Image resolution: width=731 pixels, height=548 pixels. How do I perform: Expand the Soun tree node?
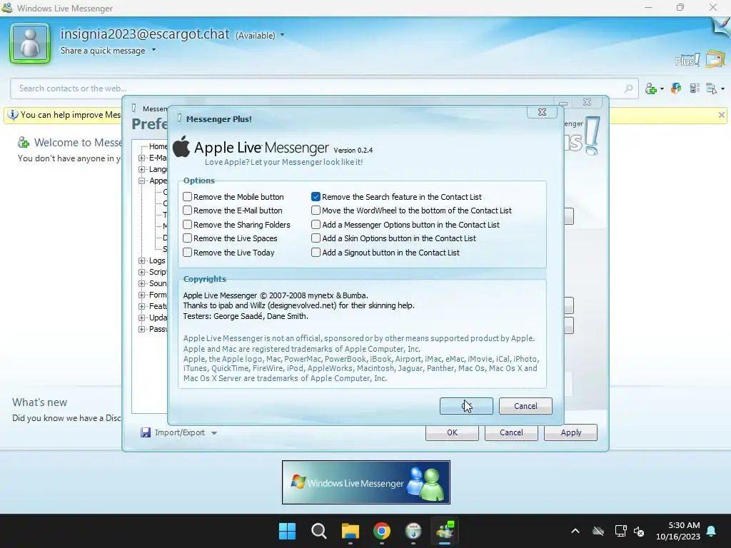coord(142,283)
